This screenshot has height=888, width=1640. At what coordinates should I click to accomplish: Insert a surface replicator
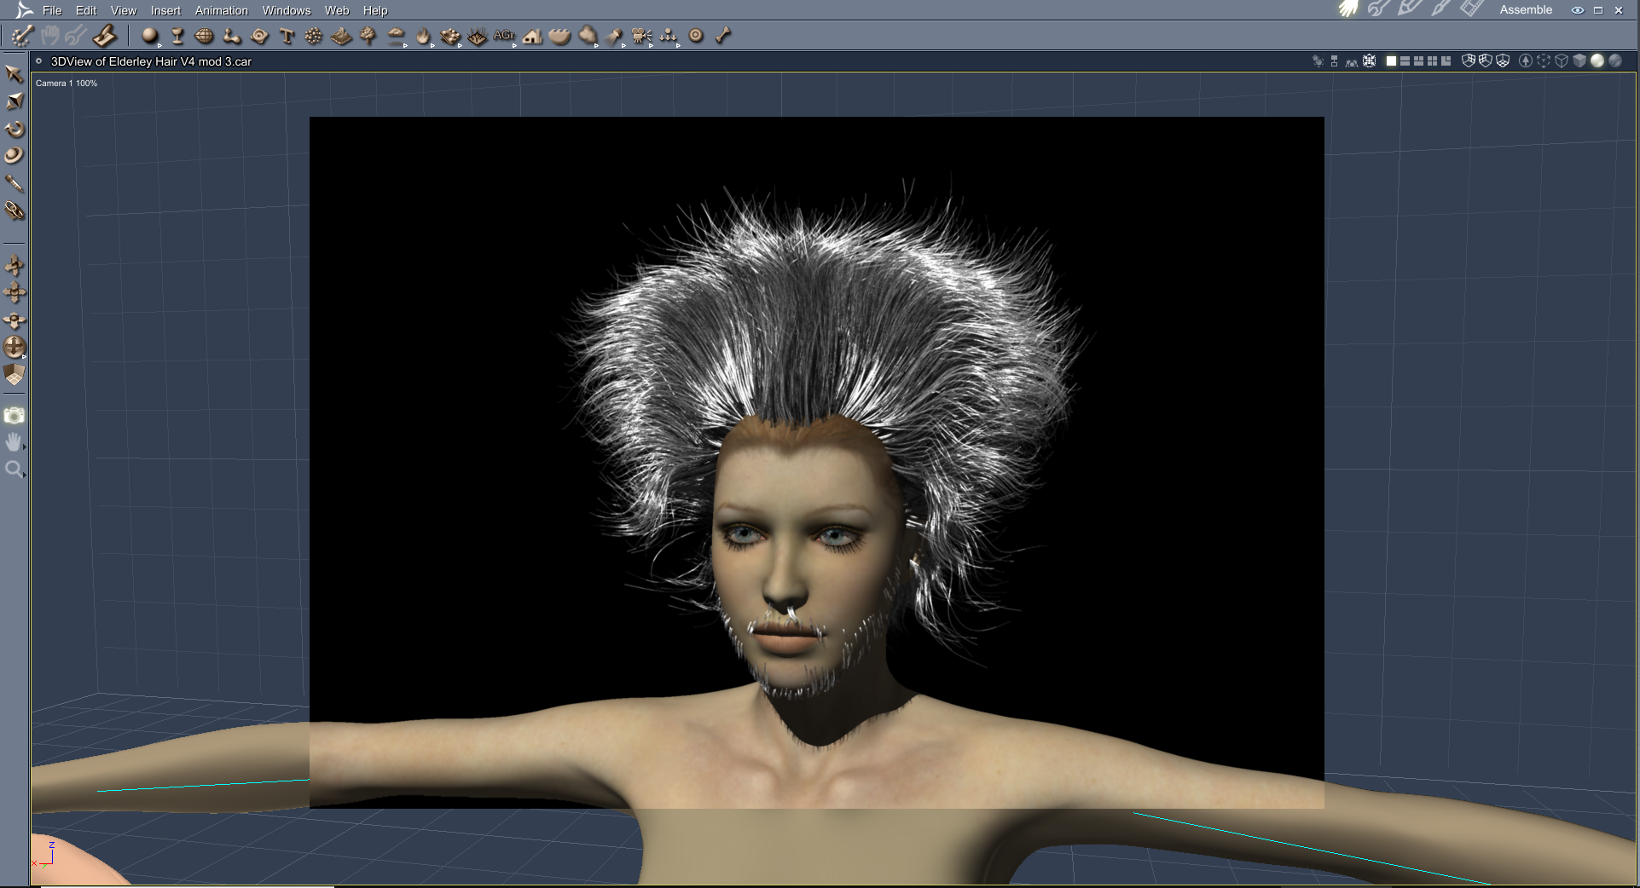click(450, 36)
